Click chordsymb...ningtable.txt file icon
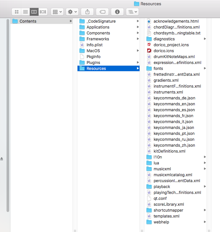 (149, 33)
